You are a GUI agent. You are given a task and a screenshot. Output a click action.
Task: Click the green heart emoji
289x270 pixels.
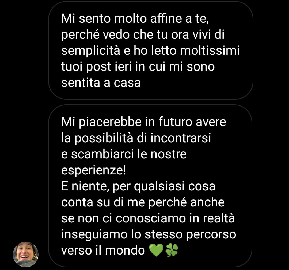[156, 250]
